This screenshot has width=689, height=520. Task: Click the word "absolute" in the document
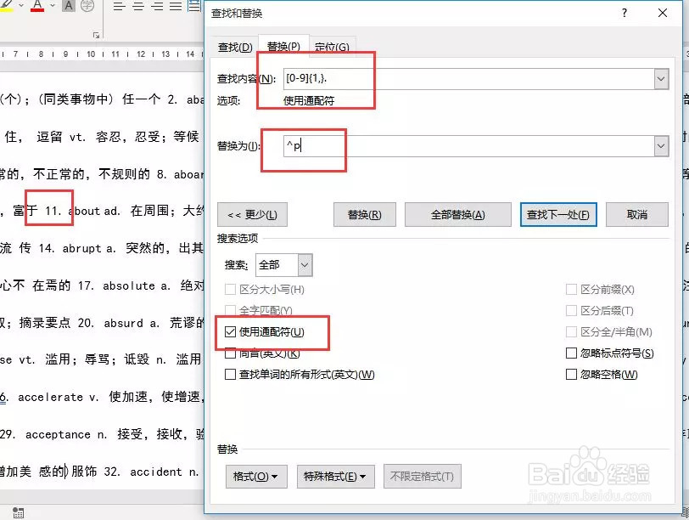coord(129,286)
